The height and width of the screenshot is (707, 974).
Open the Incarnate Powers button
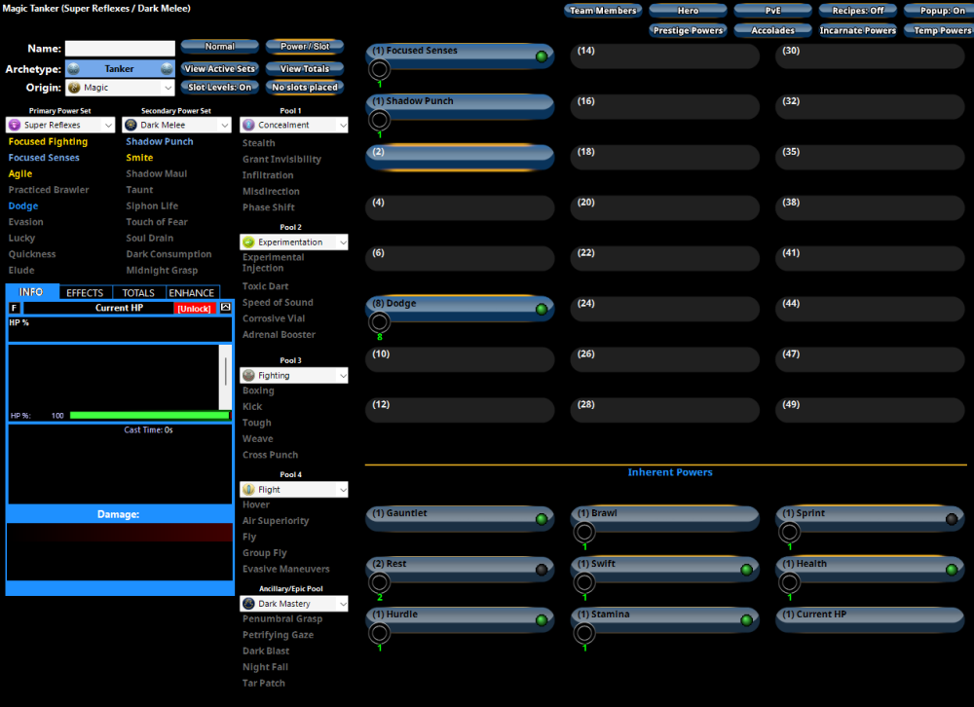pos(857,30)
